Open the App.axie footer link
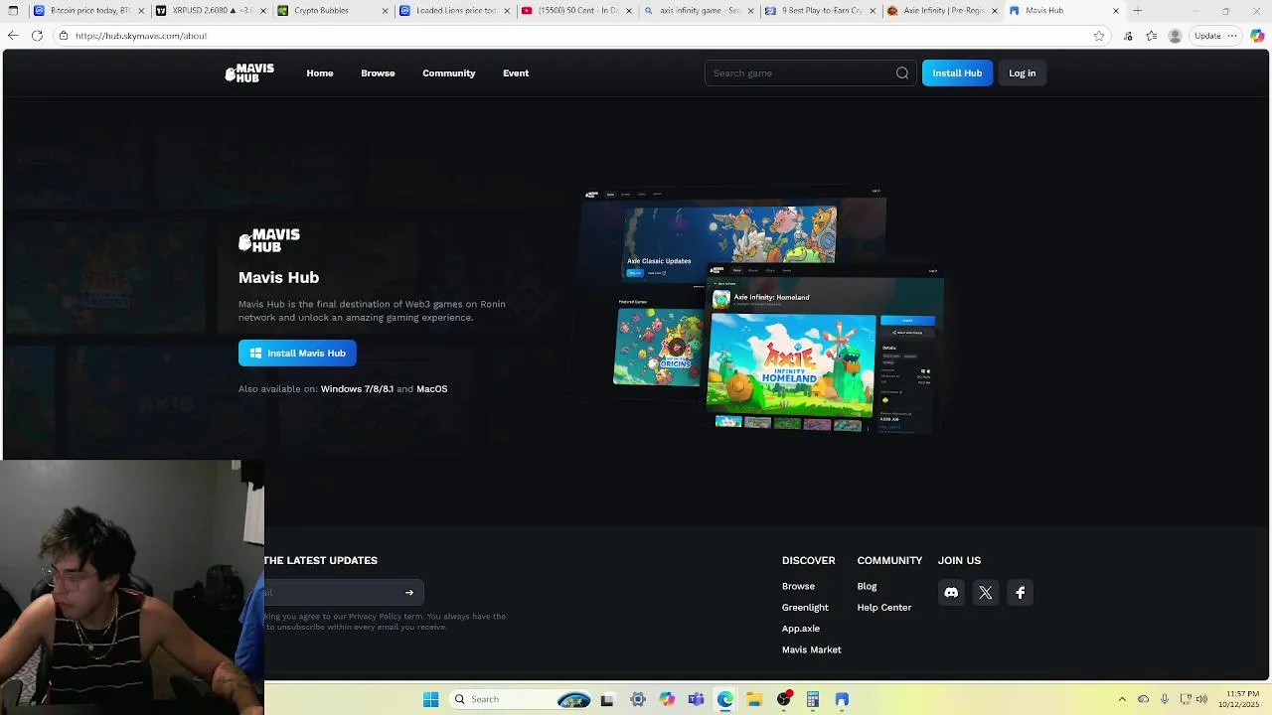The height and width of the screenshot is (715, 1272). (x=801, y=628)
